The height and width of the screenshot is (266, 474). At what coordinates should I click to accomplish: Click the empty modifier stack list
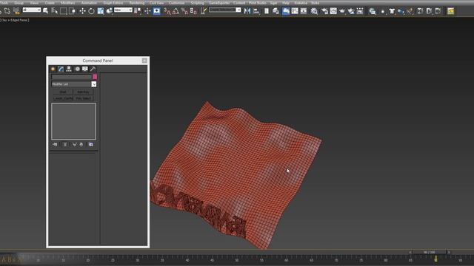[x=74, y=121]
